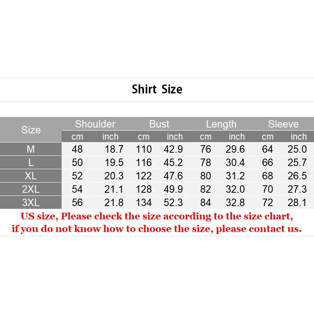The image size is (314, 314).
Task: Click the 52 shoulder cm value
Action: (77, 176)
